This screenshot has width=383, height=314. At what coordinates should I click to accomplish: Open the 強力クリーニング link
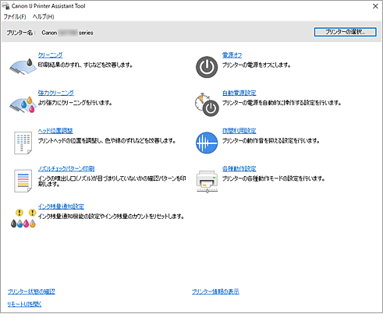[56, 93]
